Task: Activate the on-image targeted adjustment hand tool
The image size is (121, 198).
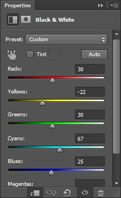Action: (12, 54)
